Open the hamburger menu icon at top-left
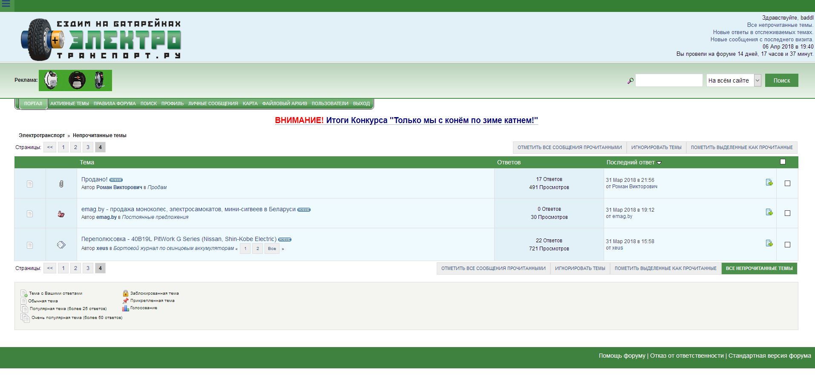This screenshot has height=379, width=815. 6,4
